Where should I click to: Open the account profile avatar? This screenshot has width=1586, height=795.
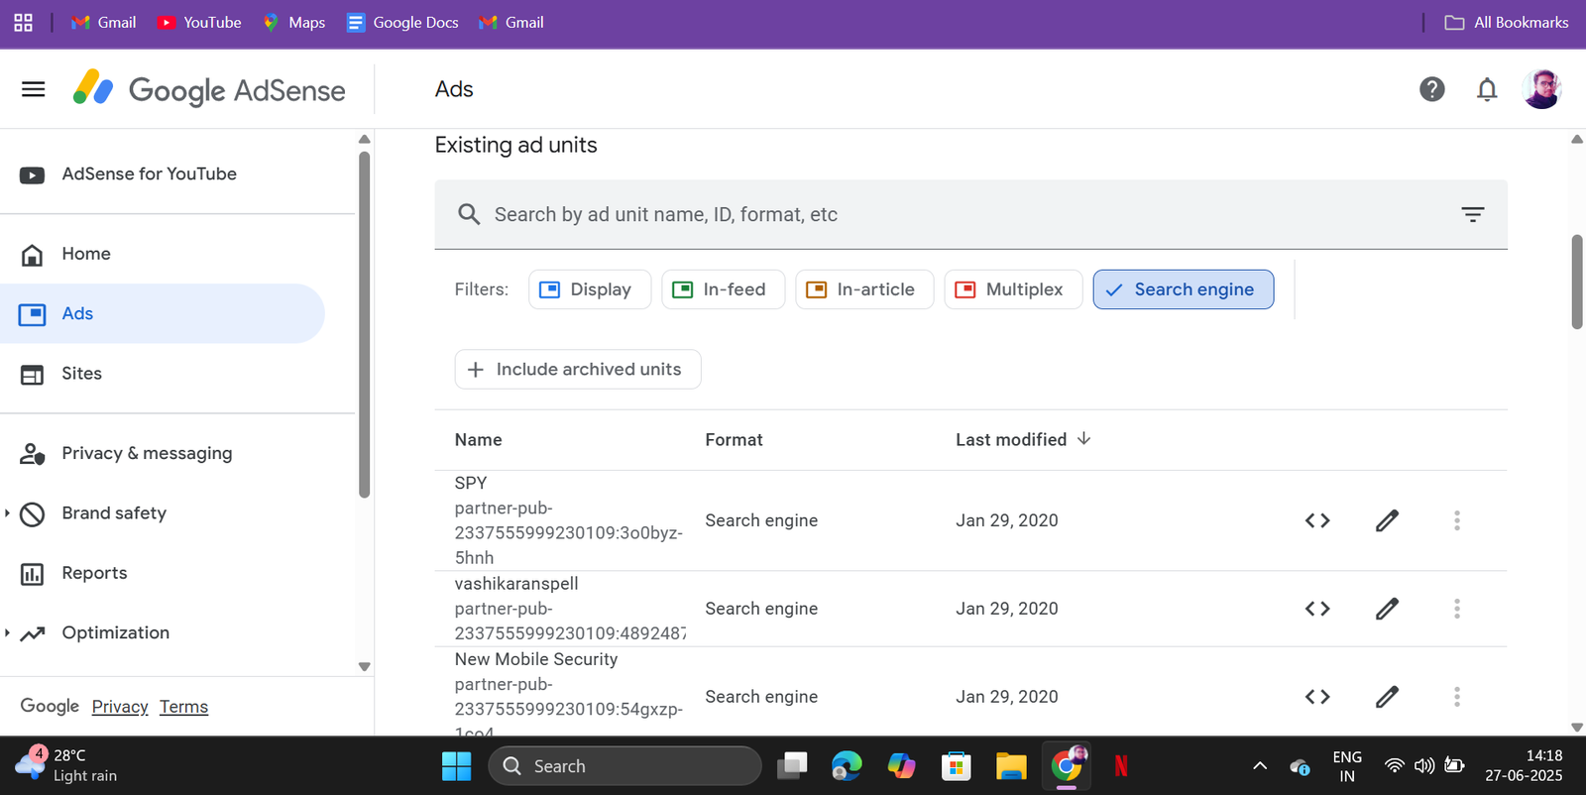[1542, 89]
